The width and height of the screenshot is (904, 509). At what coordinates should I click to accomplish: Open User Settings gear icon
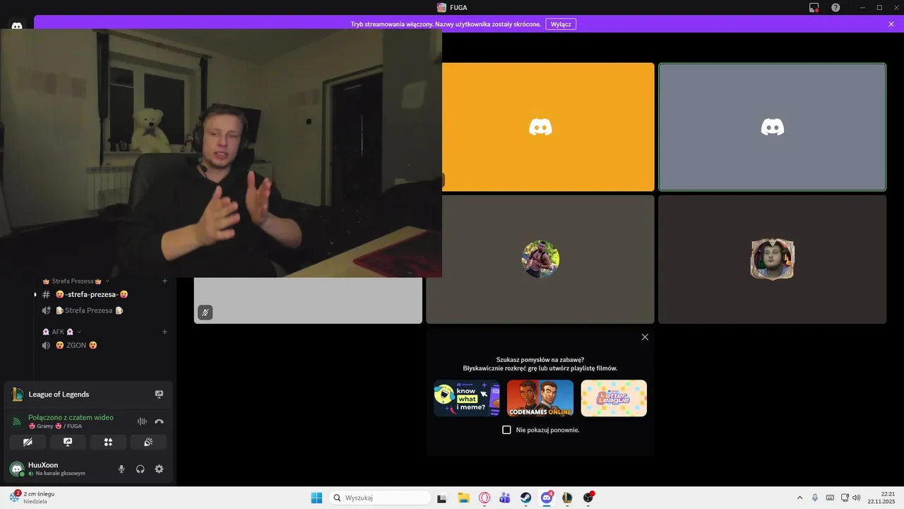pyautogui.click(x=159, y=469)
